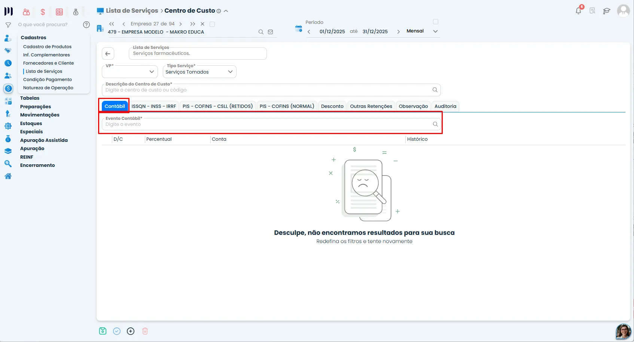Click the dollar sign module icon
The image size is (634, 342).
43,12
